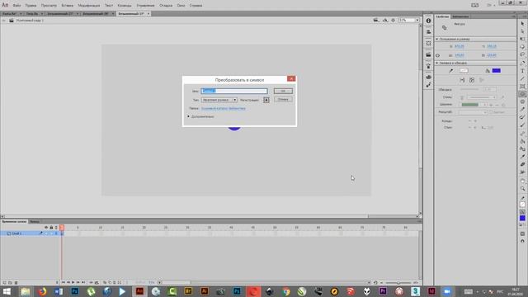Click the Windows Start button

point(7,291)
